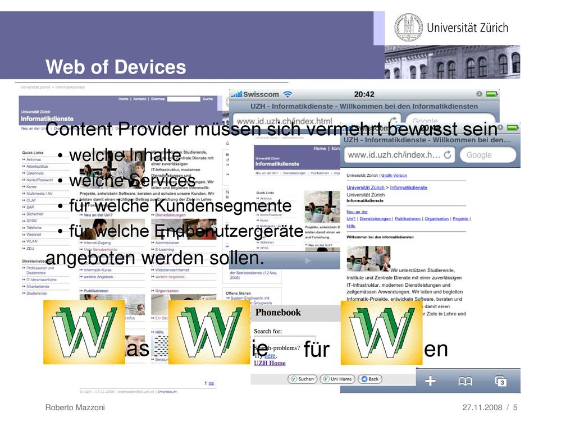Screen dimensions: 575x431
Task: Open the Grafik-Version link on the iPhone page
Action: (394, 175)
